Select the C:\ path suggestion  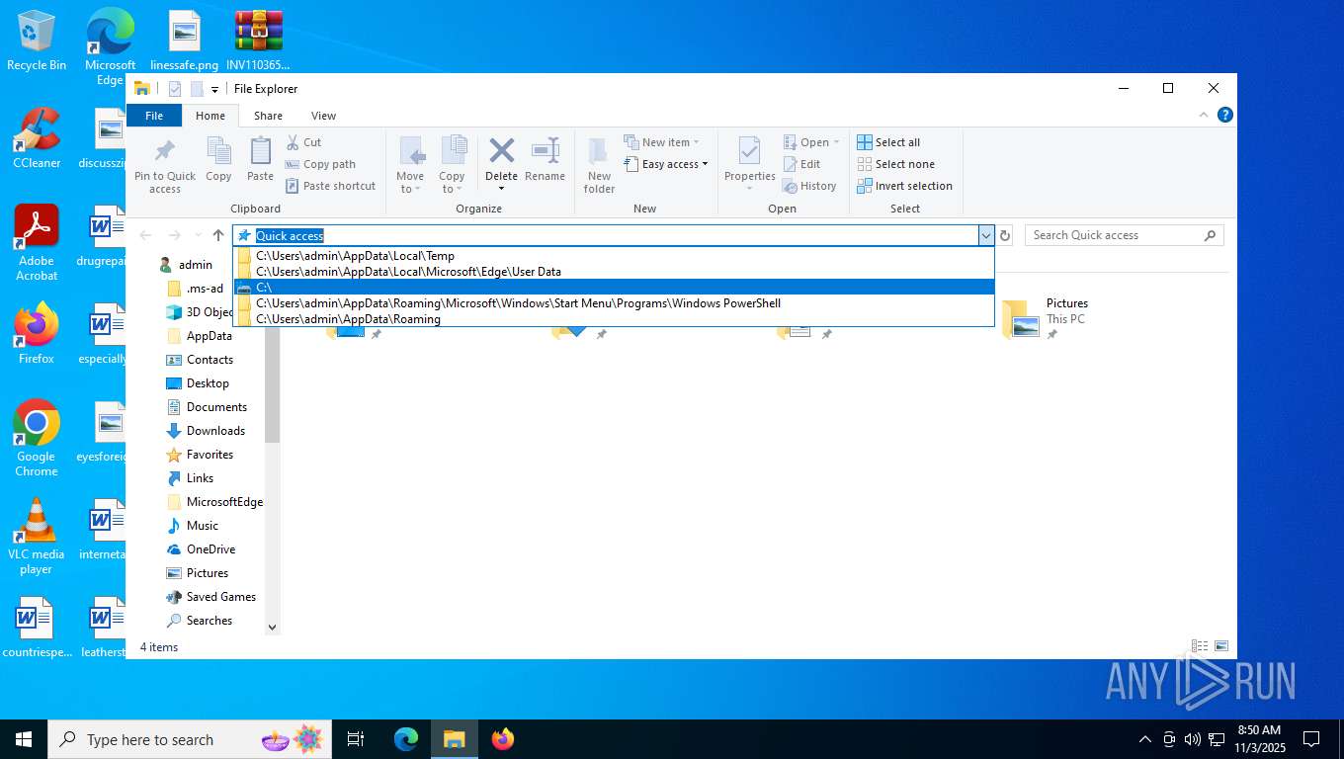point(614,287)
